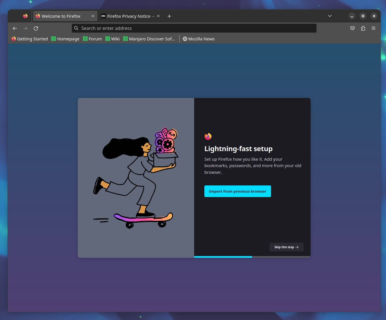386x320 pixels.
Task: Expand the list all tabs dropdown
Action: click(x=330, y=16)
